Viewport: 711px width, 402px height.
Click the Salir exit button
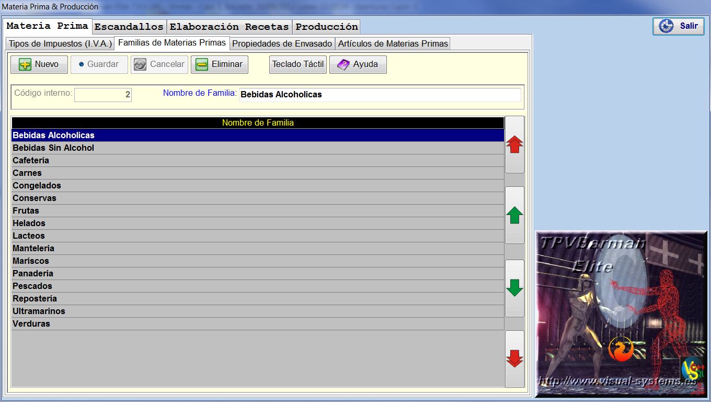(x=679, y=26)
